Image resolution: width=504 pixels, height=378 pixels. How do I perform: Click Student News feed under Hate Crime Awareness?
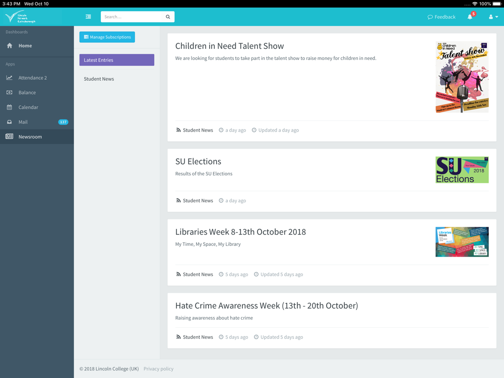point(198,337)
